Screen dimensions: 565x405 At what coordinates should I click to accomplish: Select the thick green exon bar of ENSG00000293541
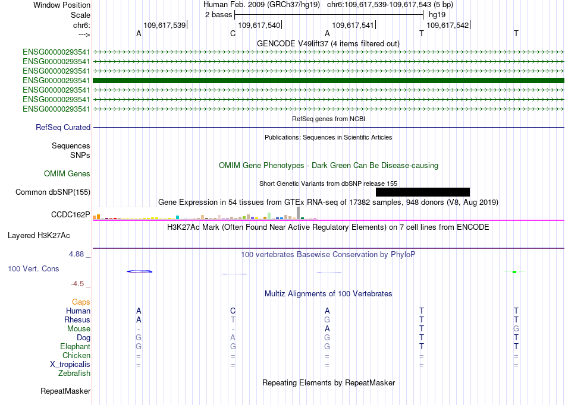(x=329, y=81)
